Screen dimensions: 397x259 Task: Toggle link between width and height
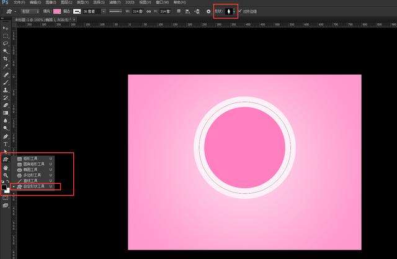pos(149,11)
